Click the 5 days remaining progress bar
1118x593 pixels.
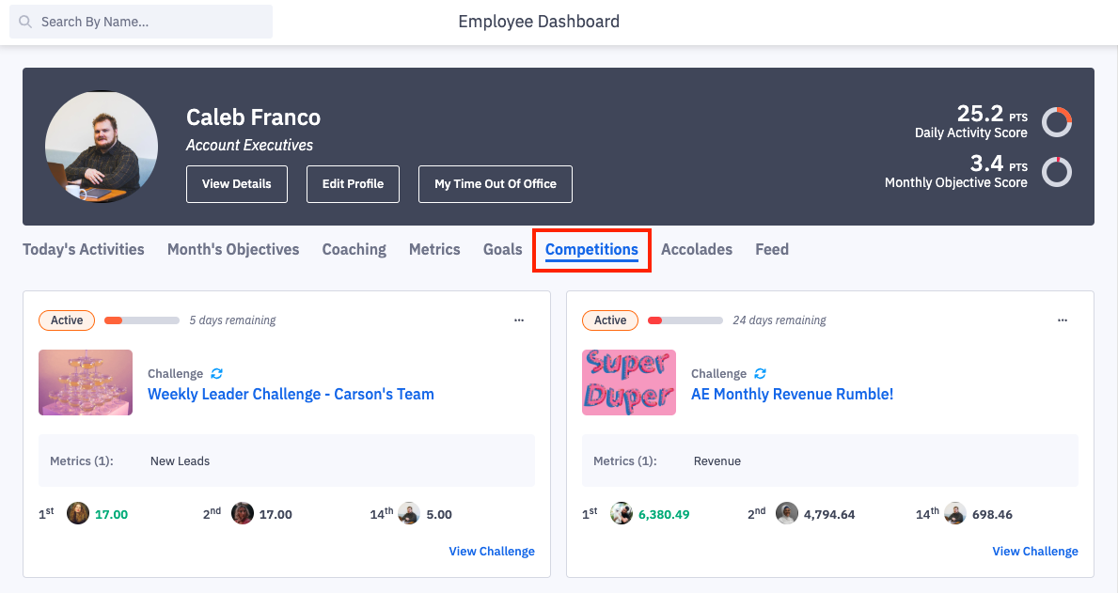coord(142,320)
